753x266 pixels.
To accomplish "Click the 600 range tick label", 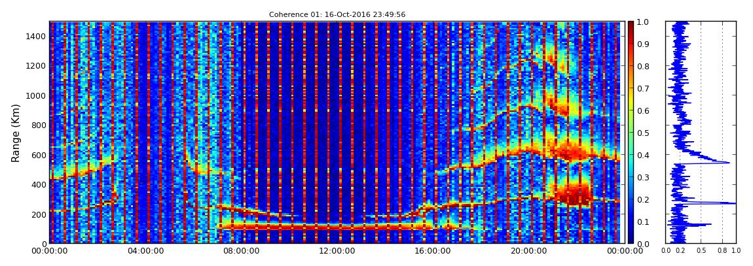I will coord(38,155).
